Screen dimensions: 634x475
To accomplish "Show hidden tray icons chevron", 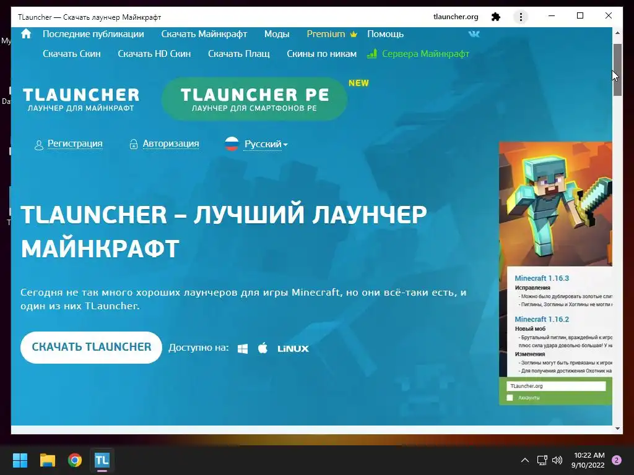I will click(525, 460).
